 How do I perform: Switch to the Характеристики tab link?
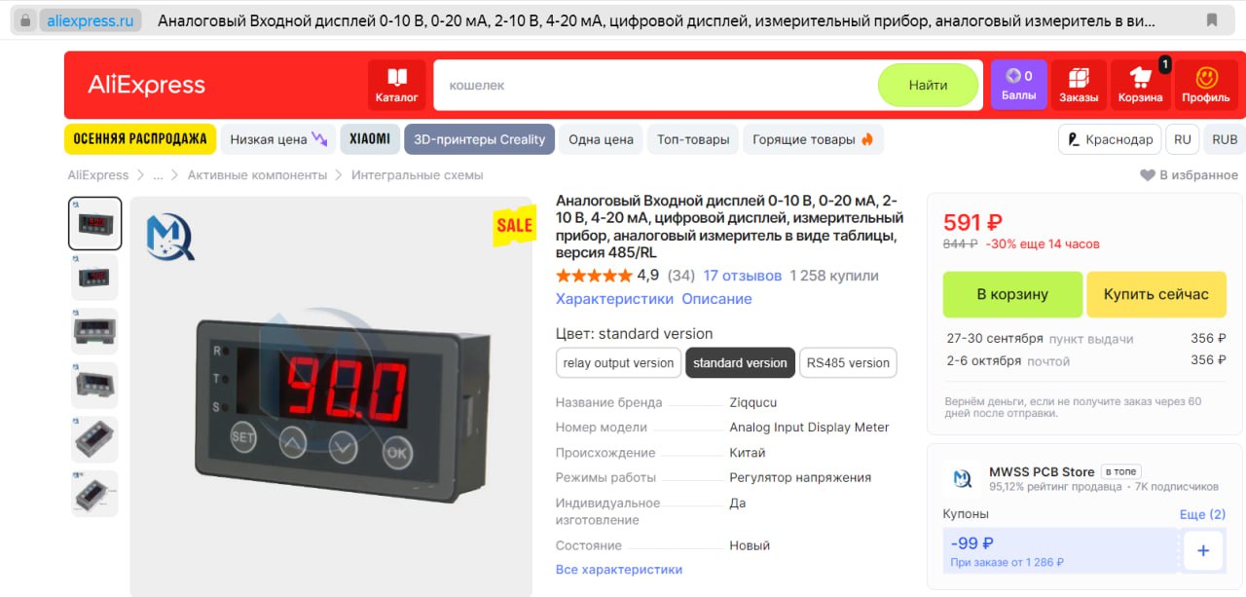(614, 299)
